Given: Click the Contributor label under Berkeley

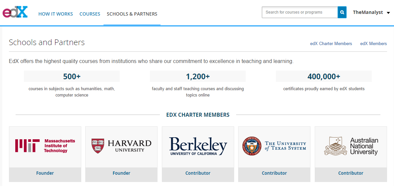Looking at the screenshot, I should tap(198, 173).
